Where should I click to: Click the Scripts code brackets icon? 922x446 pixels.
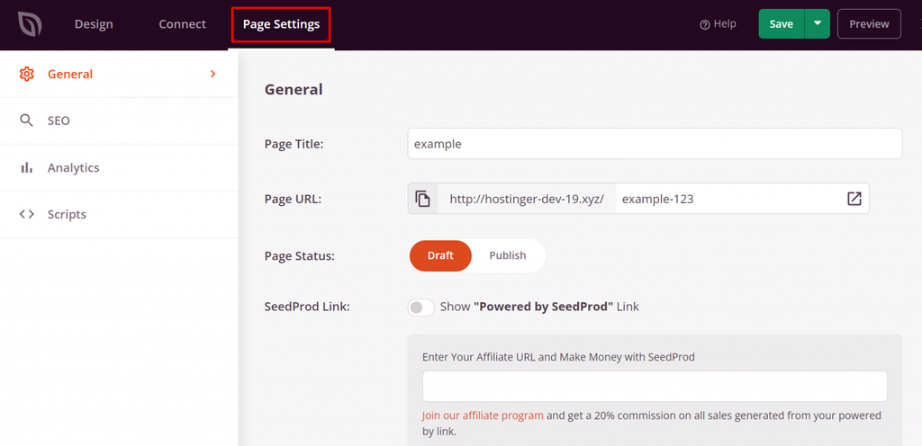(27, 214)
